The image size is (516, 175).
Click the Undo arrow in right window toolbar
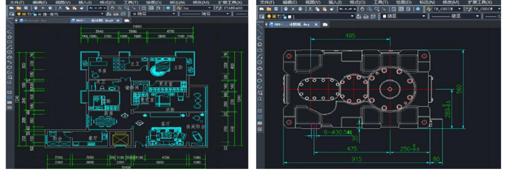click(x=341, y=9)
